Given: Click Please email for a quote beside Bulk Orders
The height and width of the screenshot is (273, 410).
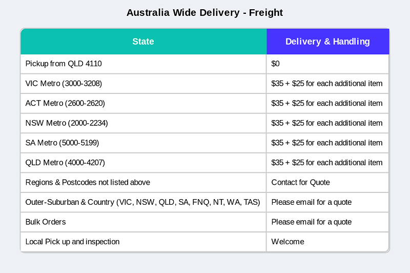Looking at the screenshot, I should (x=312, y=222).
